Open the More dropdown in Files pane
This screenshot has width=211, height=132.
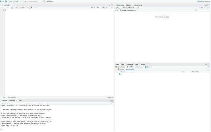tap(148, 67)
